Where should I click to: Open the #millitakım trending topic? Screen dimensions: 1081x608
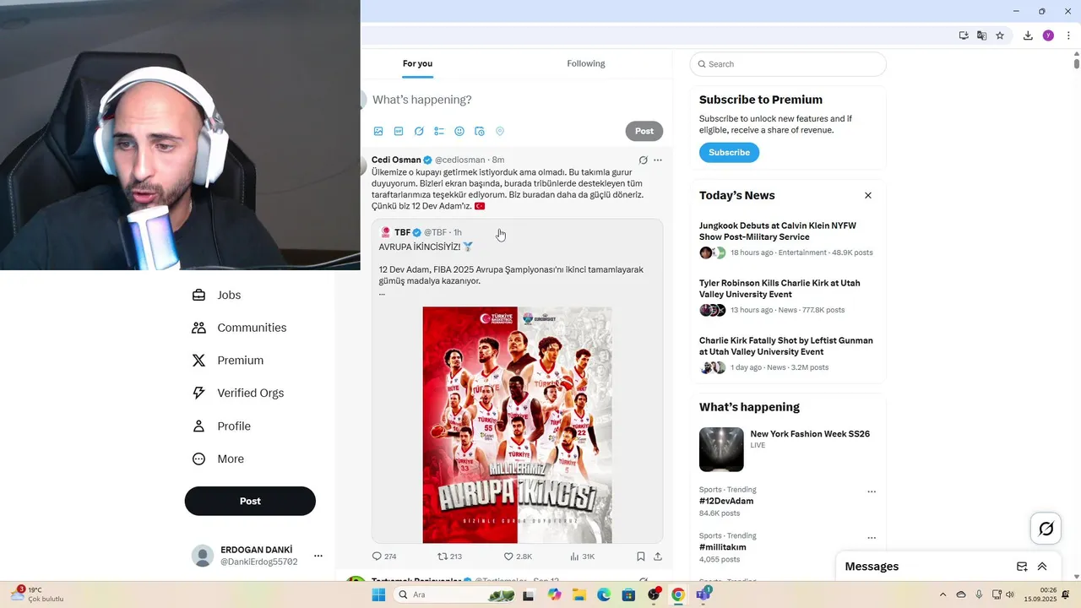point(723,547)
